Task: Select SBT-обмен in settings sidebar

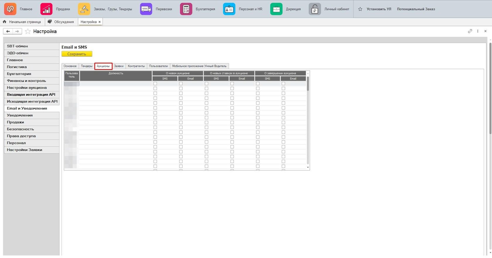Action: (x=32, y=46)
